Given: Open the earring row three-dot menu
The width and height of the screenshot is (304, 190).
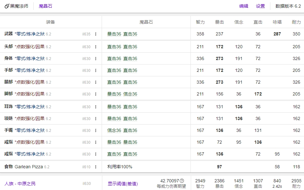Looking at the screenshot, I should click(96, 107).
